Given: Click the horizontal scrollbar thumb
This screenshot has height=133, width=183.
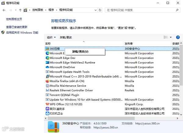Looking at the screenshot, I should tap(91, 118).
